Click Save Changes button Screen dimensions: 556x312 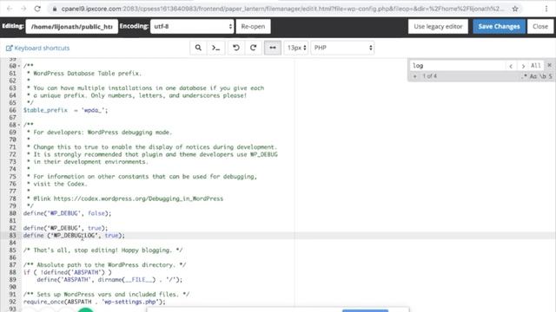pyautogui.click(x=499, y=27)
